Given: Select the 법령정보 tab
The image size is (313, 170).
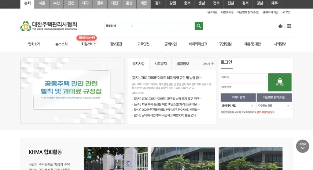Looking at the screenshot, I should click(x=183, y=64).
